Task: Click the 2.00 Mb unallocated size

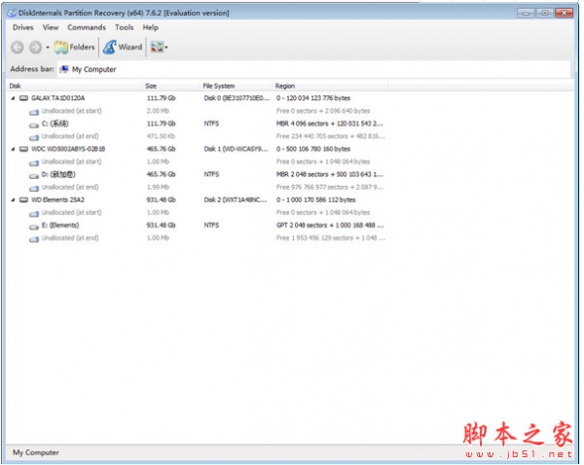Action: click(158, 111)
